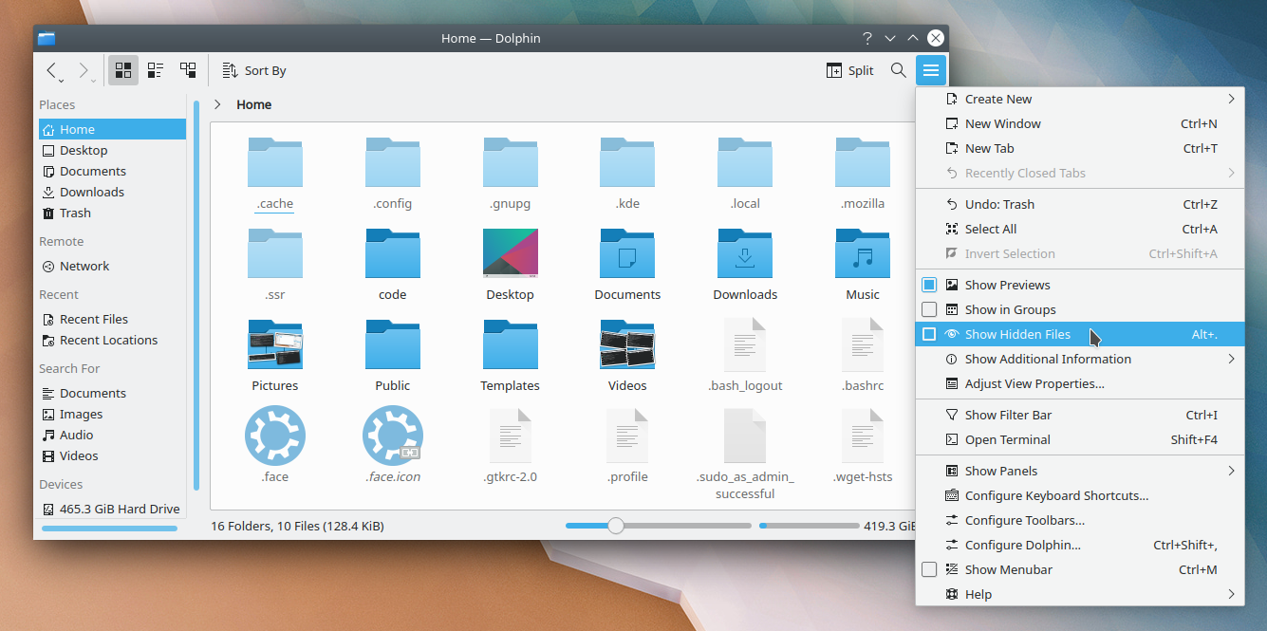1267x631 pixels.
Task: Click the search magnifier icon
Action: (x=898, y=70)
